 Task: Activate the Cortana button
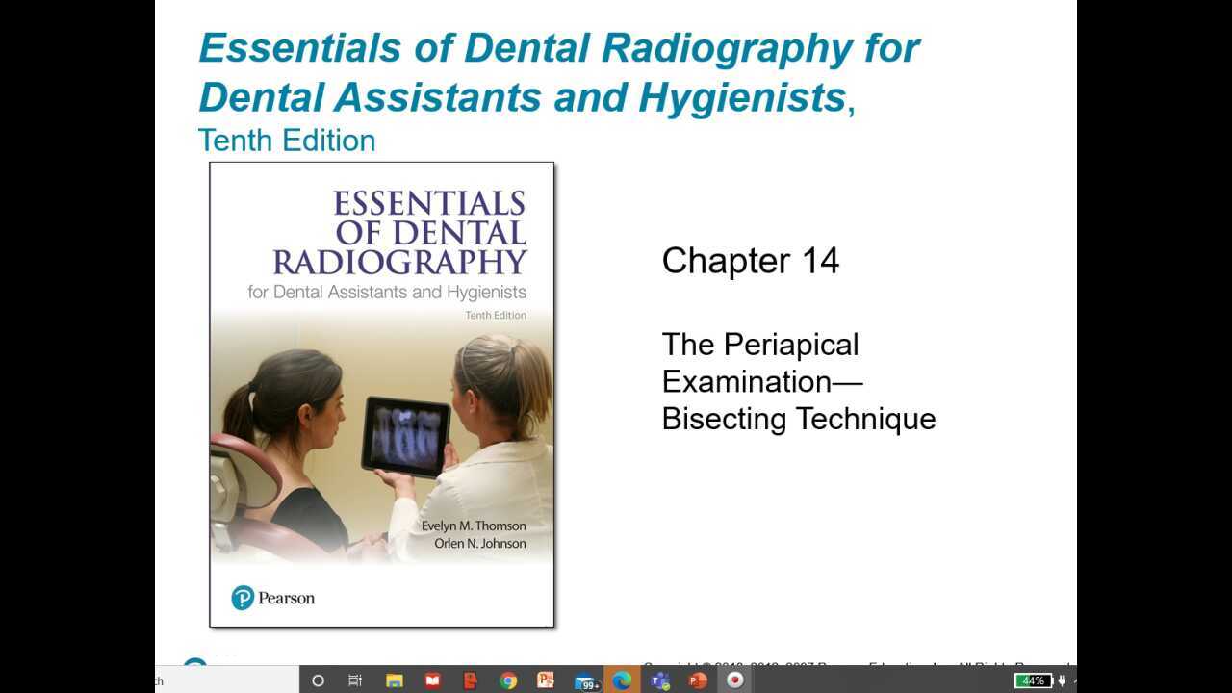318,680
